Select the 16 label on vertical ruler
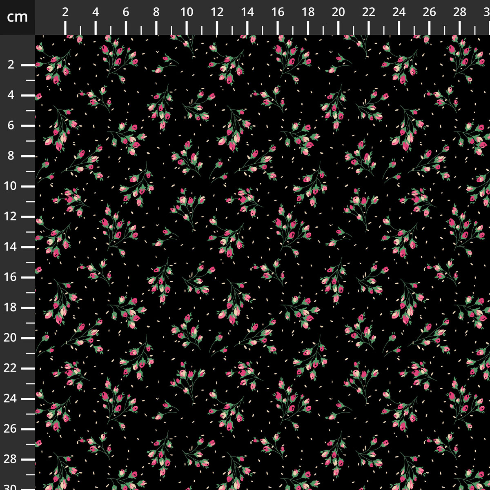The image size is (490, 490). [11, 277]
